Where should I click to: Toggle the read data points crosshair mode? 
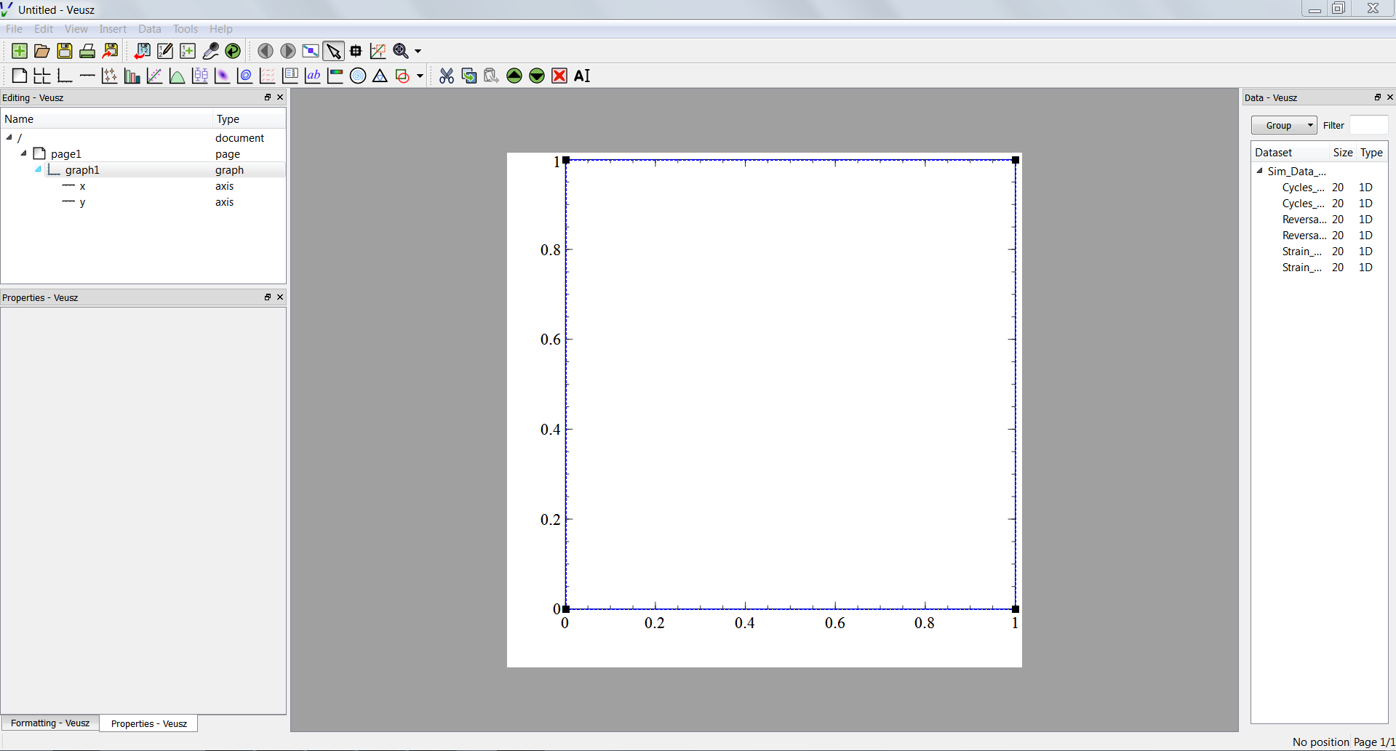(356, 51)
